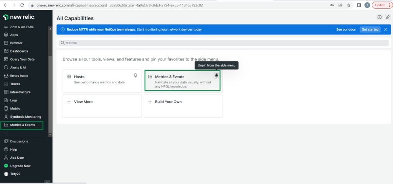
Task: Select Alerts & AI in sidebar
Action: (18, 67)
